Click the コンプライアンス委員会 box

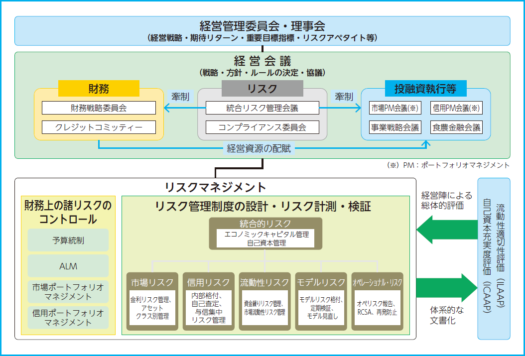(x=262, y=127)
